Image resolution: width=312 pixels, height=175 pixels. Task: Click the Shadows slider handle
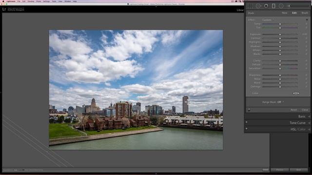280,47
